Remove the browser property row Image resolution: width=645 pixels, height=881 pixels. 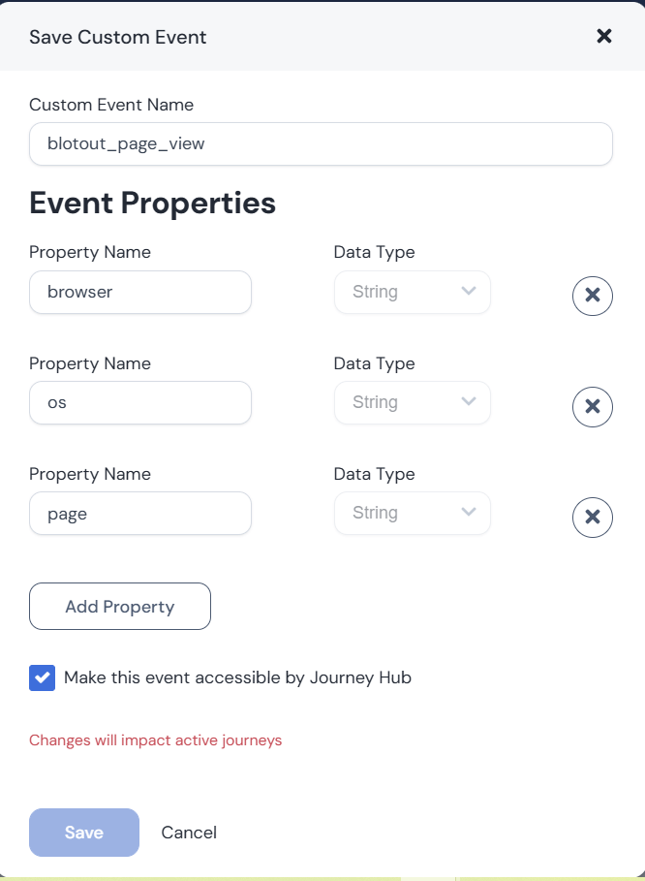click(x=593, y=296)
